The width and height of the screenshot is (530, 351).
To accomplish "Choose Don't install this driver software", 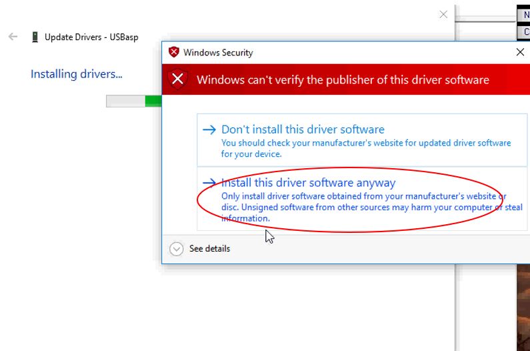I will pos(362,140).
